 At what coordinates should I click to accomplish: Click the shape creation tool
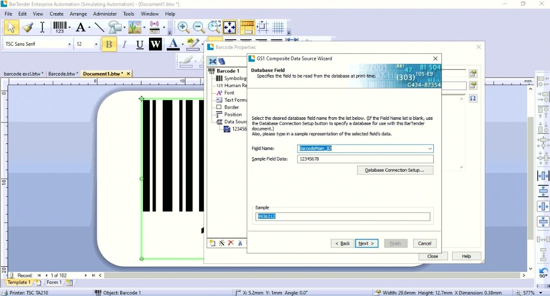(x=115, y=27)
